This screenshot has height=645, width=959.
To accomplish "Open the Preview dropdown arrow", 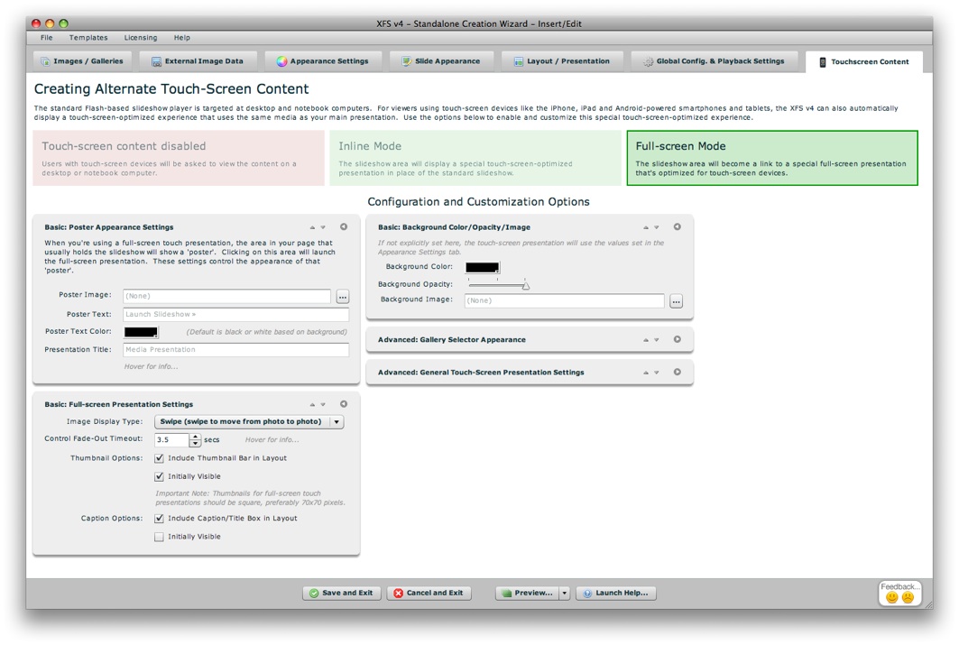I will [x=565, y=594].
